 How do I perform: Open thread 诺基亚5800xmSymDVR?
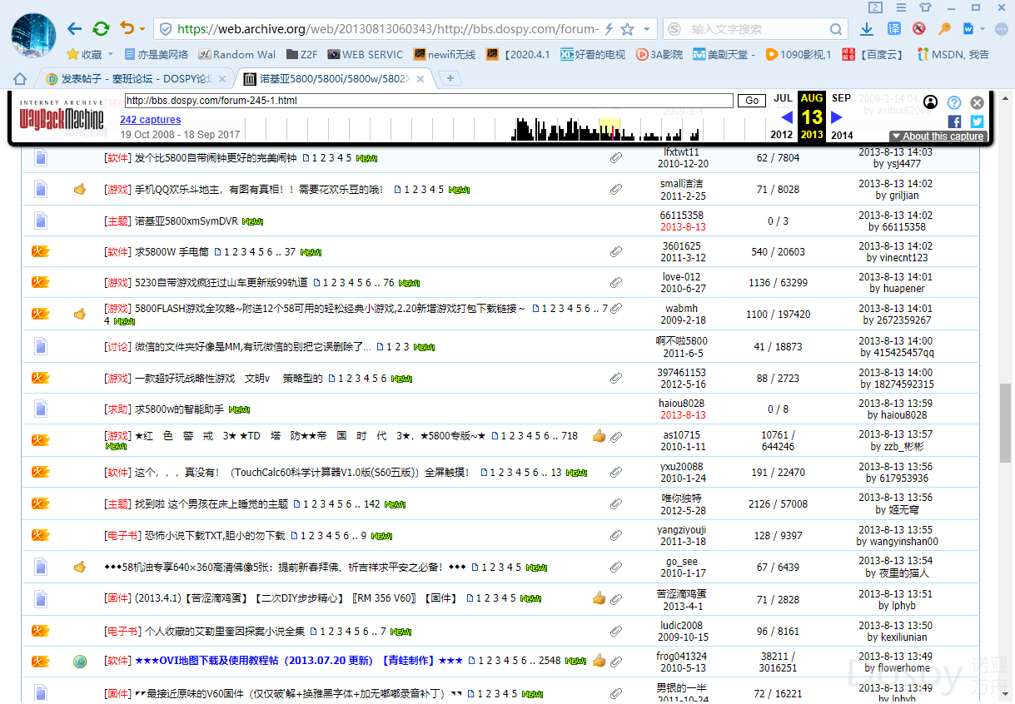pyautogui.click(x=187, y=221)
